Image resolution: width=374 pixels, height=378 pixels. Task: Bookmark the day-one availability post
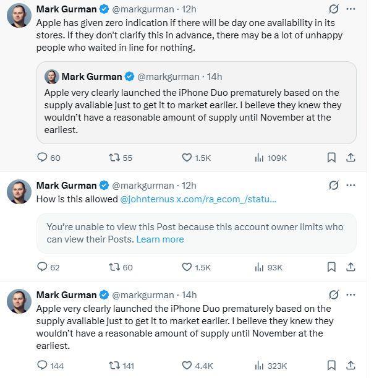[331, 158]
